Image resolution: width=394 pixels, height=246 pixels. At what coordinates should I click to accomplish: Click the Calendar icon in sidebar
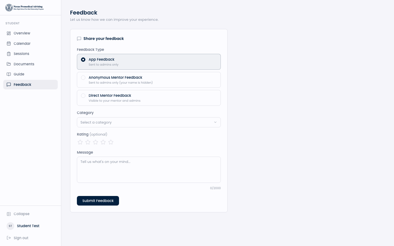(9, 44)
